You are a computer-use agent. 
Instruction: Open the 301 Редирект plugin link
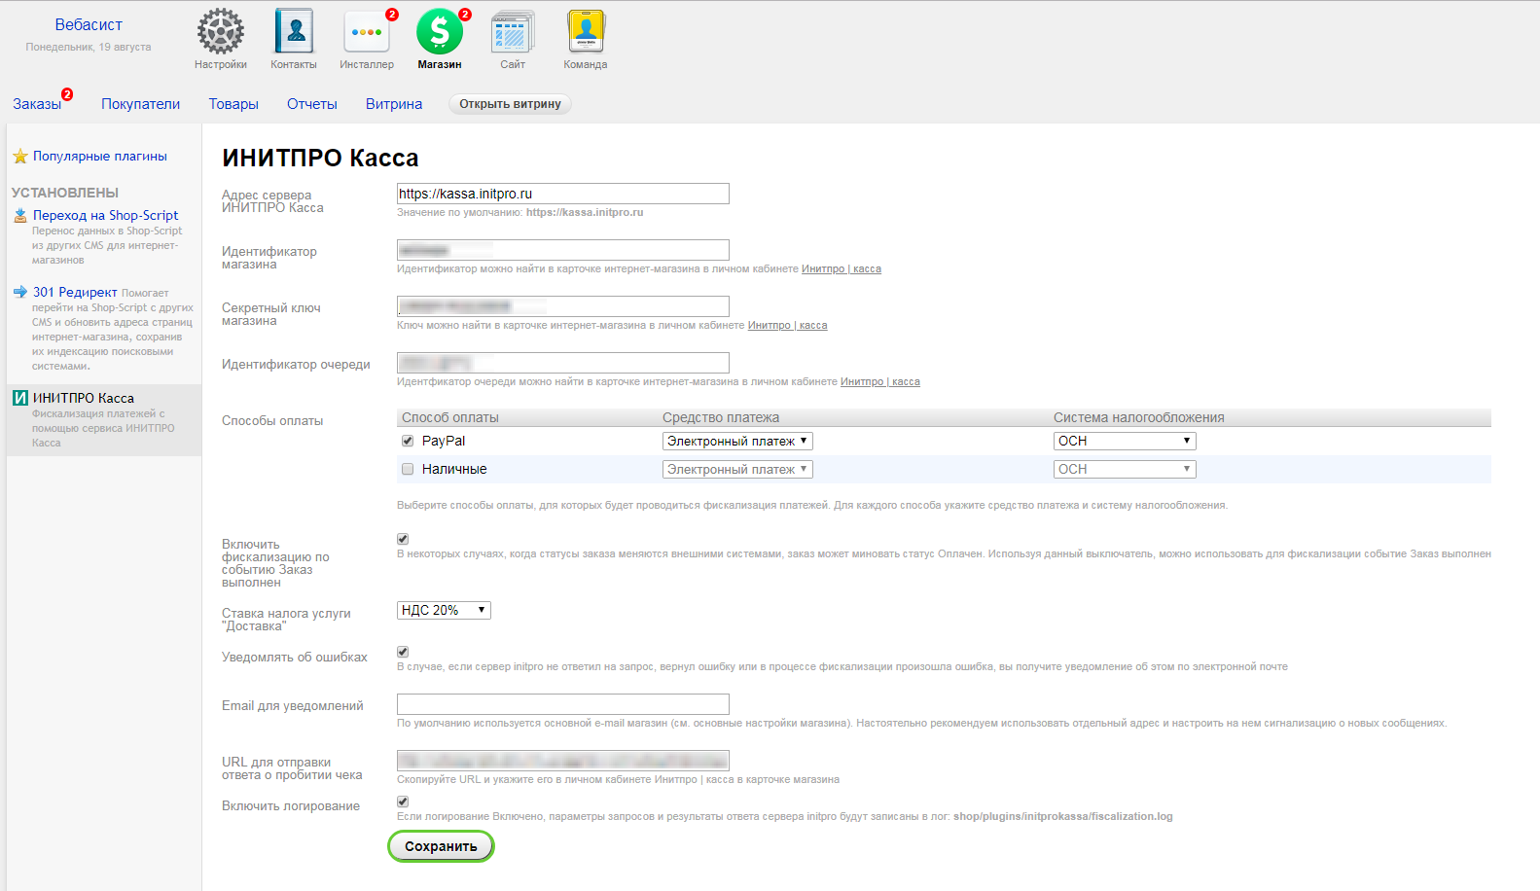75,292
